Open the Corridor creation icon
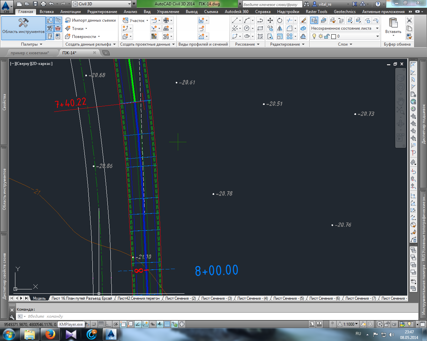427x341 pixels. (154, 36)
